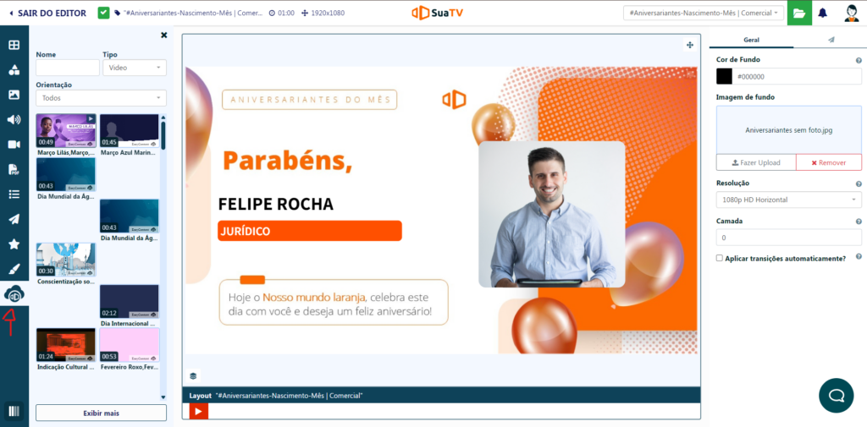Open the notifications bell
The width and height of the screenshot is (867, 427).
(x=822, y=13)
